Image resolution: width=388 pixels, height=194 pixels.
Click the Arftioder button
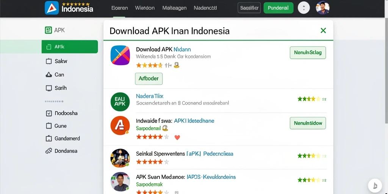click(149, 79)
